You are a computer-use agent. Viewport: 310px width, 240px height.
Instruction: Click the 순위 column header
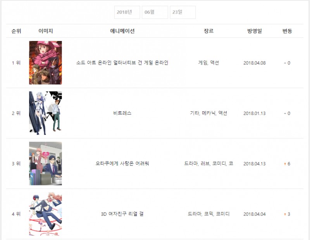pos(16,31)
